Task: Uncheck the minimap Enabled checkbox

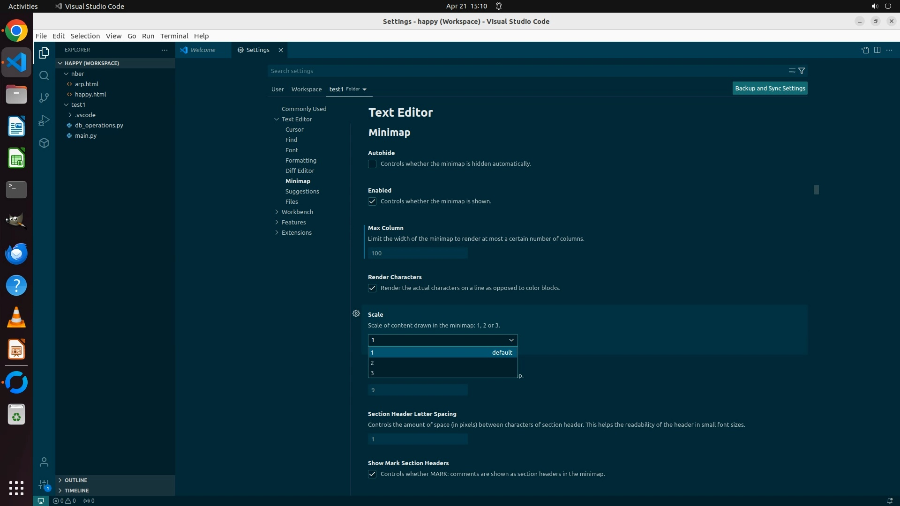Action: tap(372, 201)
